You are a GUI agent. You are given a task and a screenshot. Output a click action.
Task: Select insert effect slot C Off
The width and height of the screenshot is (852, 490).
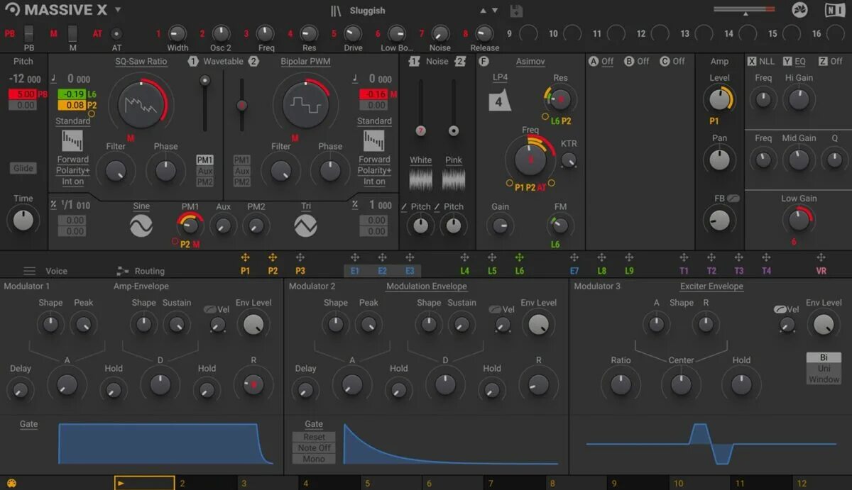(x=672, y=62)
